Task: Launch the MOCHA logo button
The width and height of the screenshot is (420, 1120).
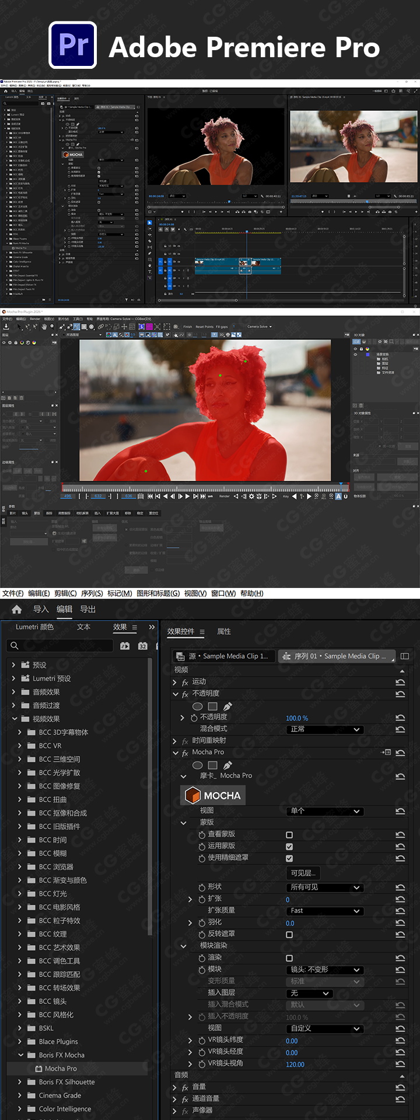Action: [x=213, y=795]
